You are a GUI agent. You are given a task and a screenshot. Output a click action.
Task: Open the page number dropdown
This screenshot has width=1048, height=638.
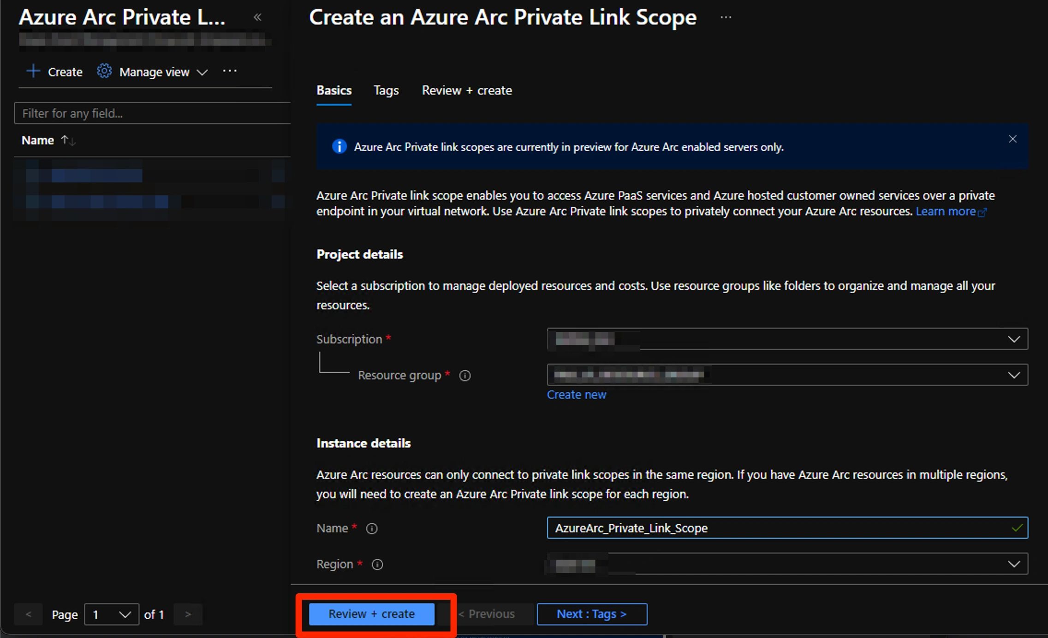(112, 614)
